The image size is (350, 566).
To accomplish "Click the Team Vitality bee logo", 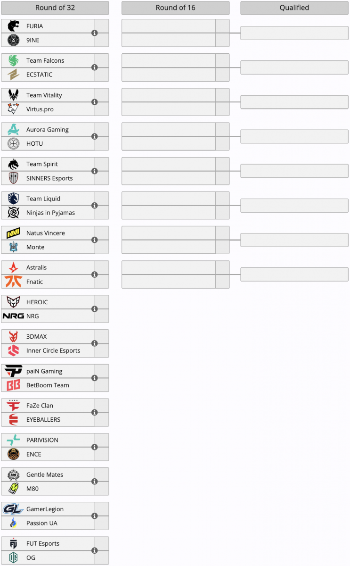I will pyautogui.click(x=14, y=95).
